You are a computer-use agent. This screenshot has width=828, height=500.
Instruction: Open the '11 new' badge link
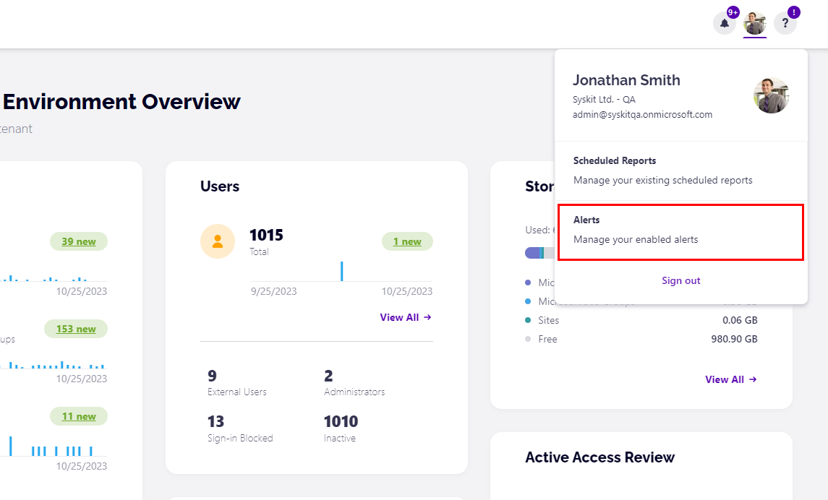[x=79, y=416]
